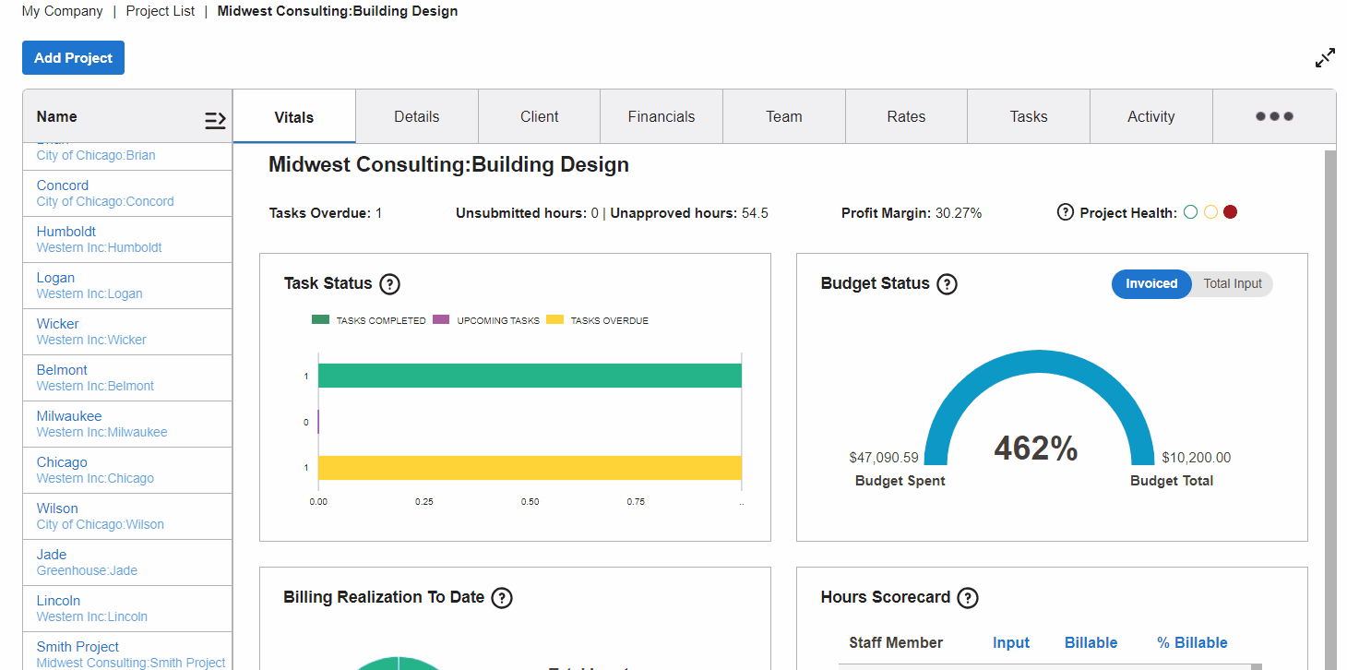Click the Add Project button
This screenshot has height=670, width=1347.
[x=73, y=57]
